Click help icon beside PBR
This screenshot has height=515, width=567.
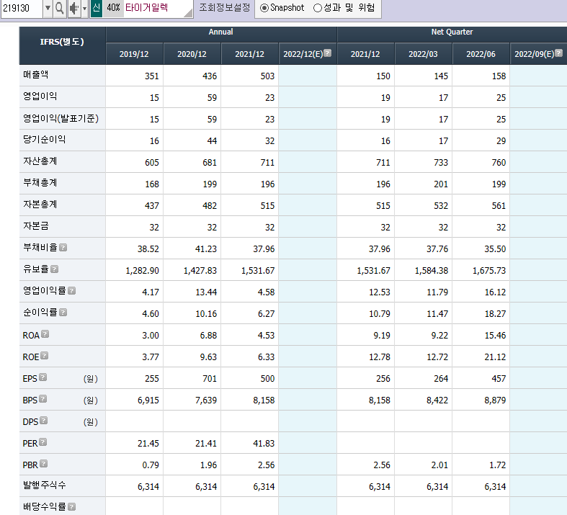point(43,464)
